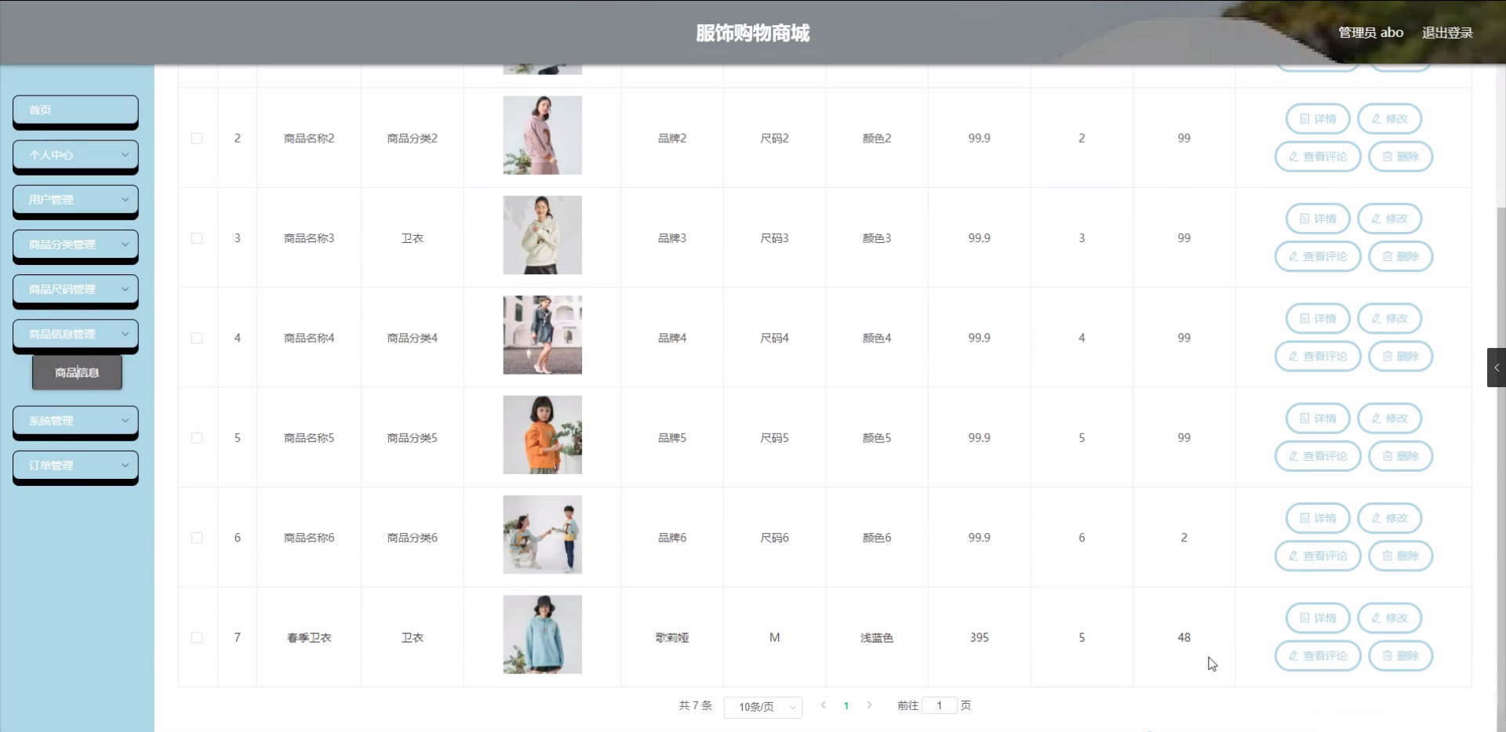This screenshot has width=1506, height=732.
Task: Open 详情 for row 6 商品名称6
Action: click(1318, 518)
